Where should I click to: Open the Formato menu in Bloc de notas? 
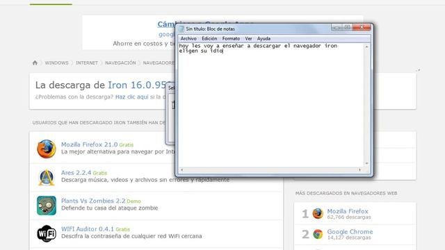click(231, 39)
